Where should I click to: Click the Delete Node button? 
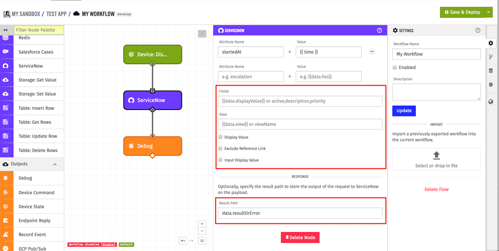point(300,237)
